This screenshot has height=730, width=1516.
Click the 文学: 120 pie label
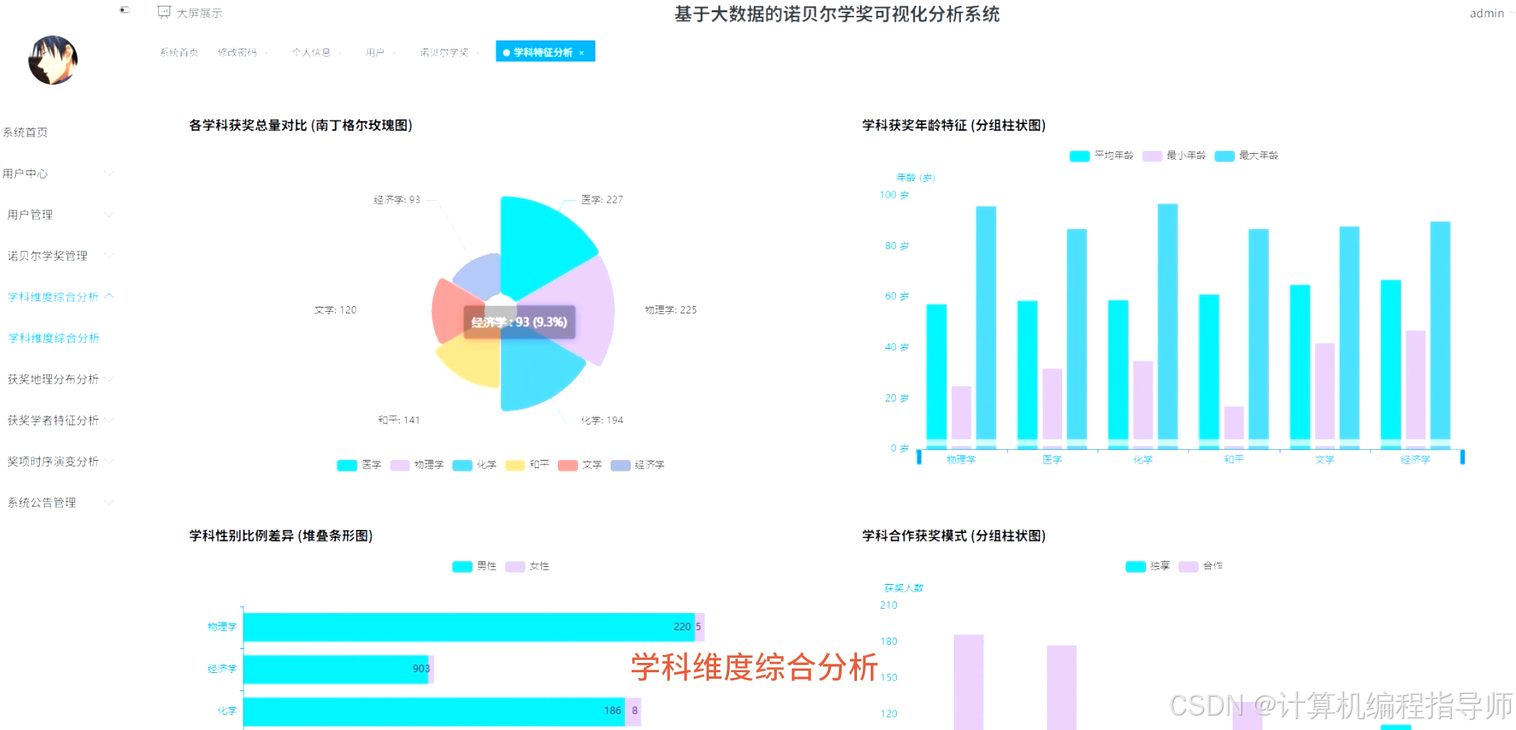click(x=335, y=310)
